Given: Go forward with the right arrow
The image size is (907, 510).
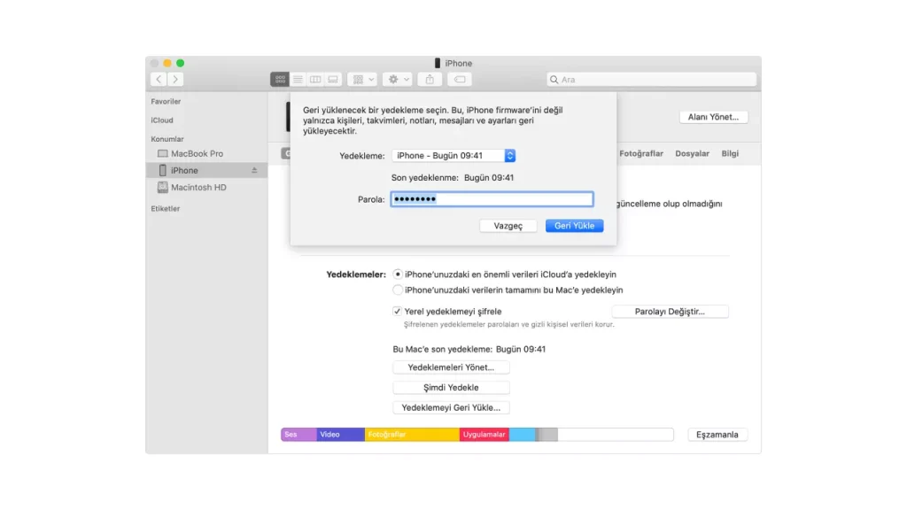Looking at the screenshot, I should [175, 79].
